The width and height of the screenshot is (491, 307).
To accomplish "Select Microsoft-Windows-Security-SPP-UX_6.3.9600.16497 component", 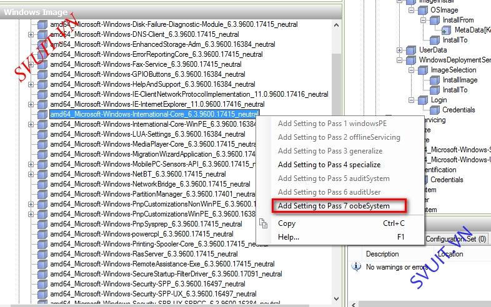I will tap(153, 294).
